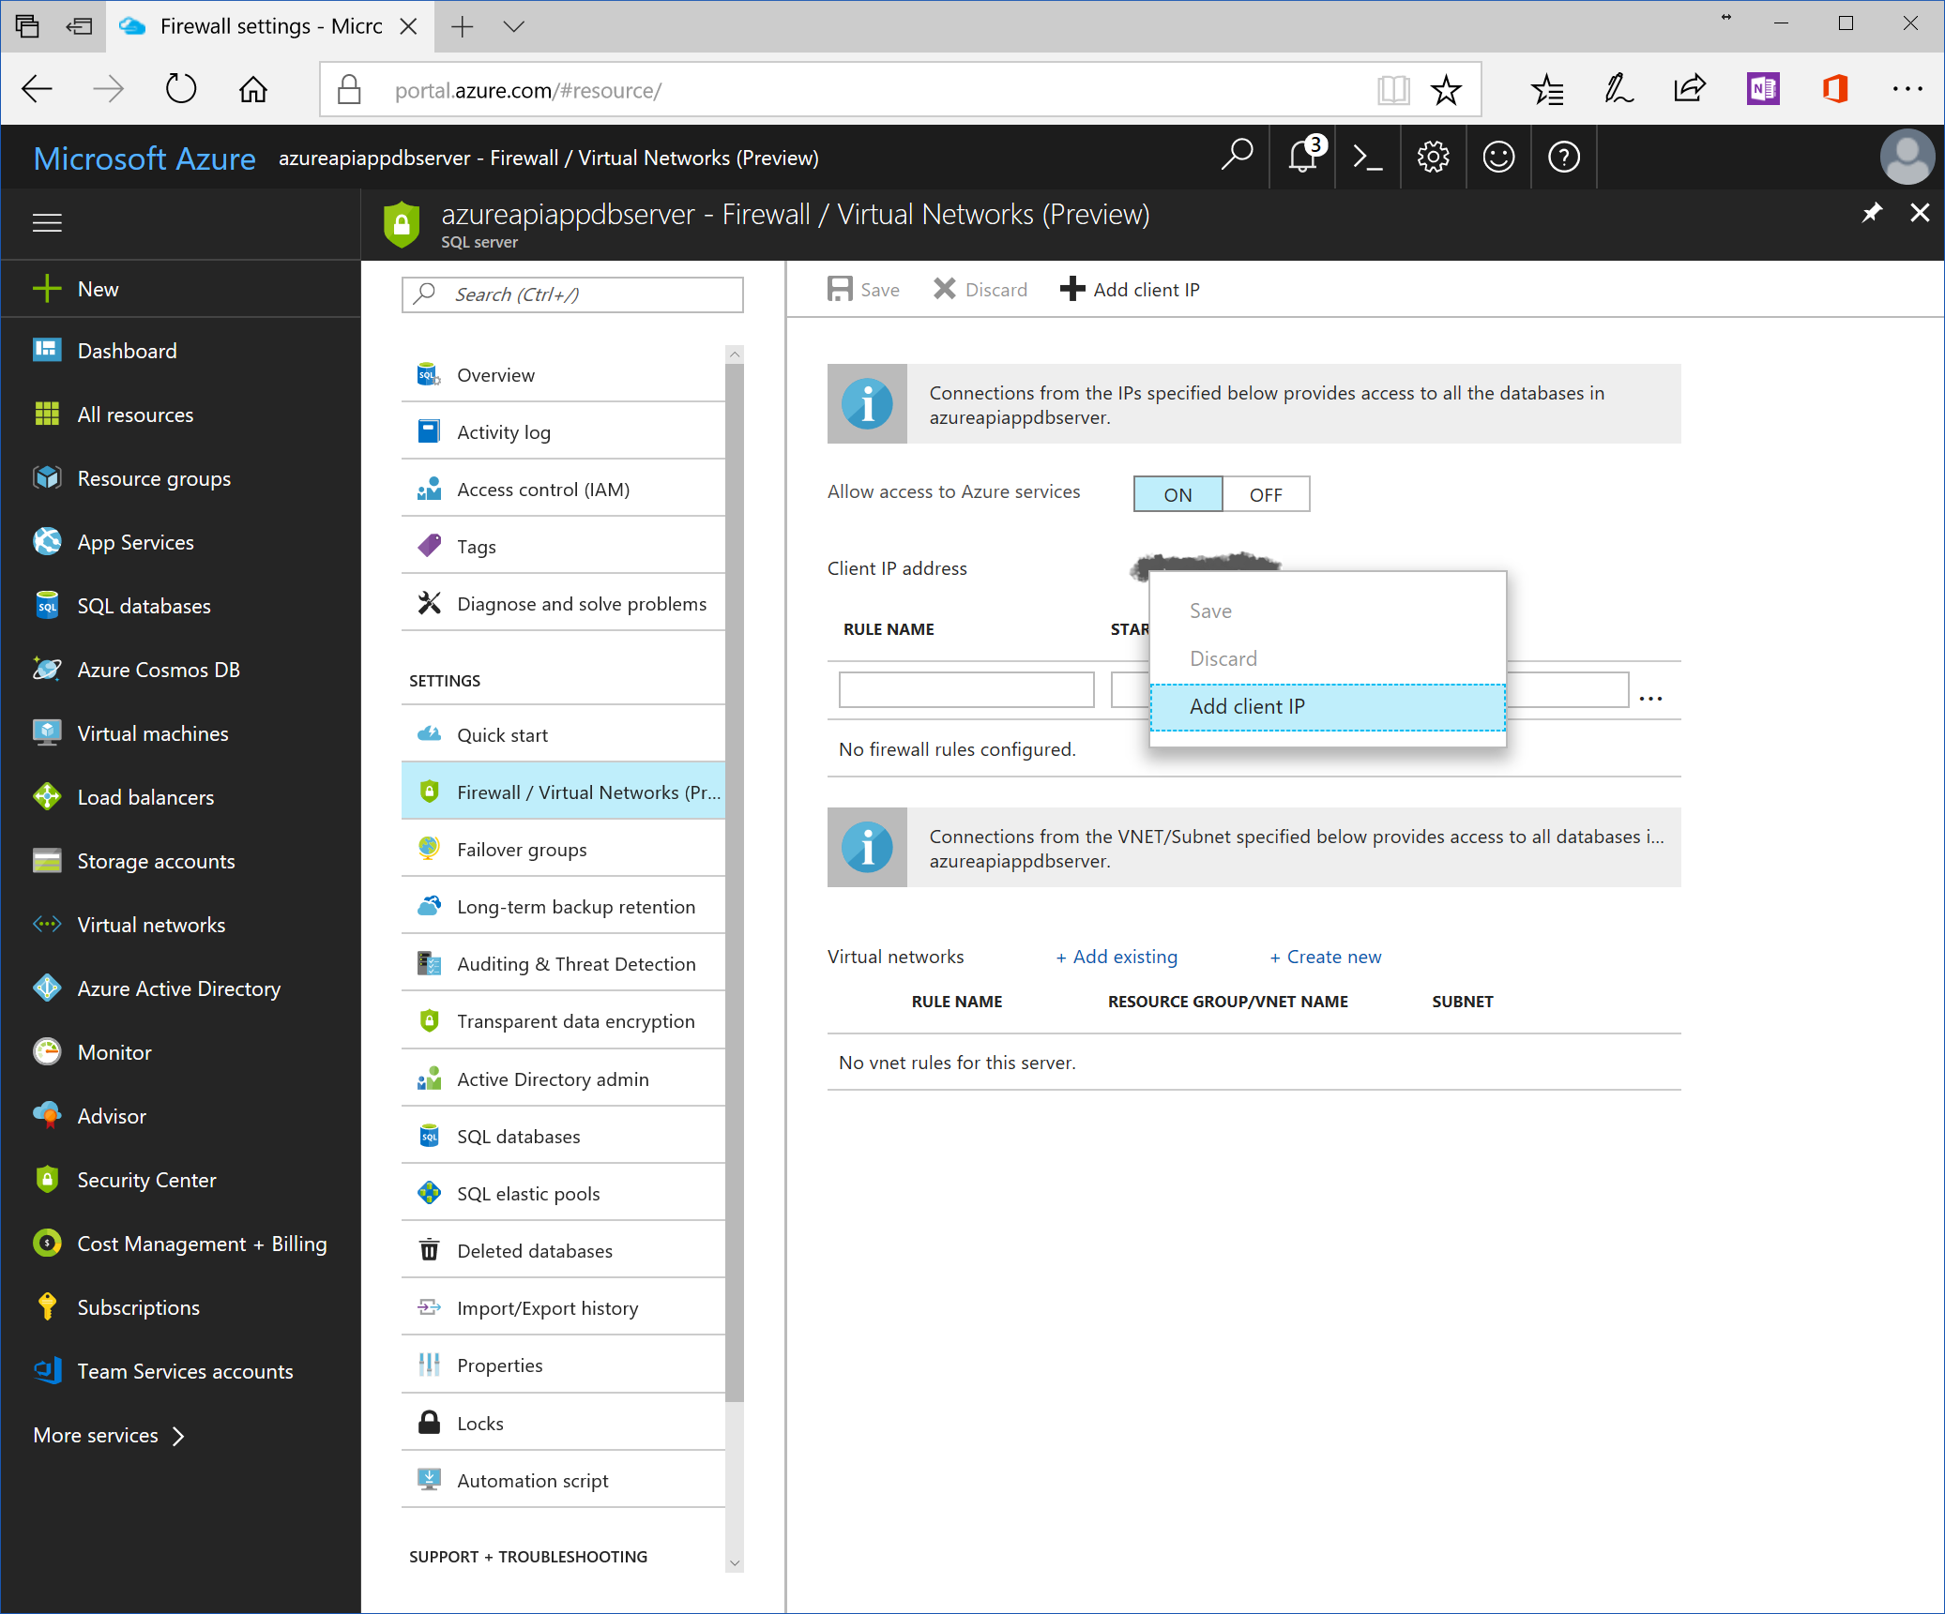Open the browser tab list chevron
Screen dimensions: 1945x1614
(513, 26)
